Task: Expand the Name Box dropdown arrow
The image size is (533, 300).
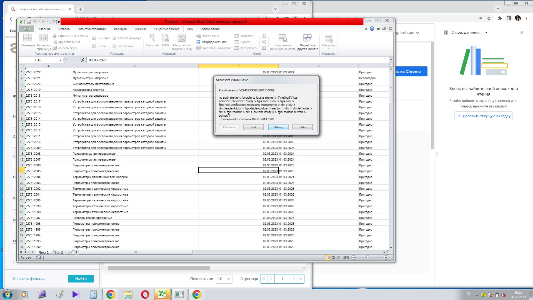Action: [x=60, y=60]
